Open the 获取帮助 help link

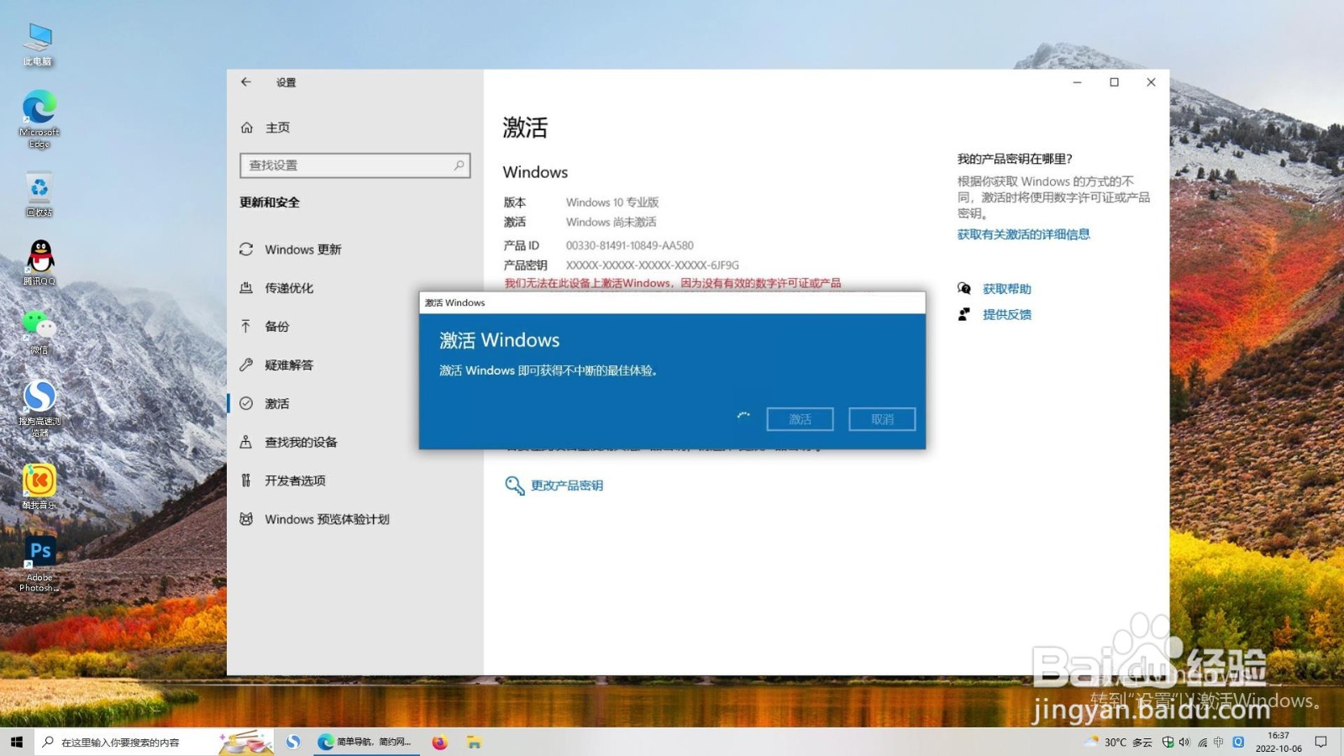point(1005,288)
